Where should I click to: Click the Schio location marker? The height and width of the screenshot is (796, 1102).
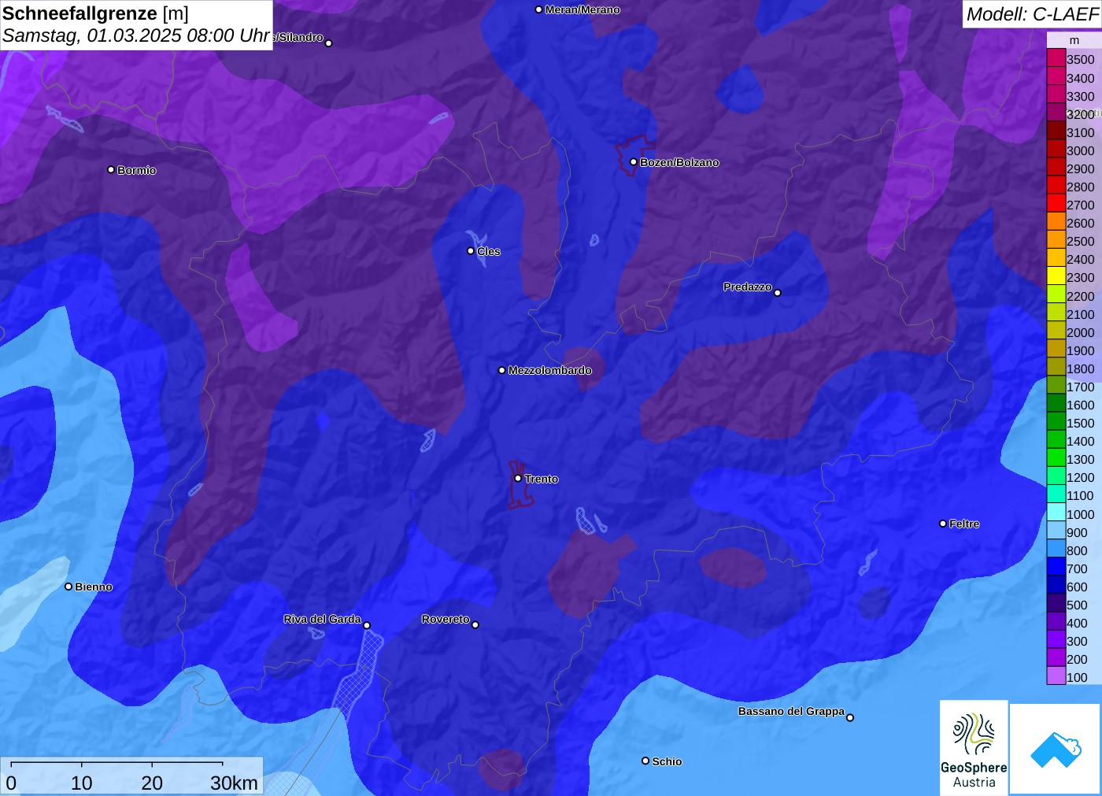(645, 761)
